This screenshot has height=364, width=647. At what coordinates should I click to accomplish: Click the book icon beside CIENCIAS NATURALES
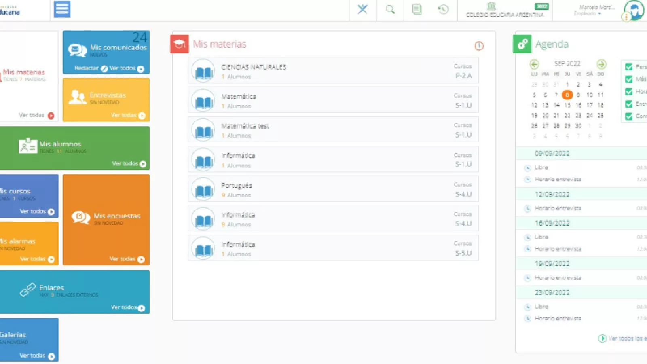coord(203,71)
